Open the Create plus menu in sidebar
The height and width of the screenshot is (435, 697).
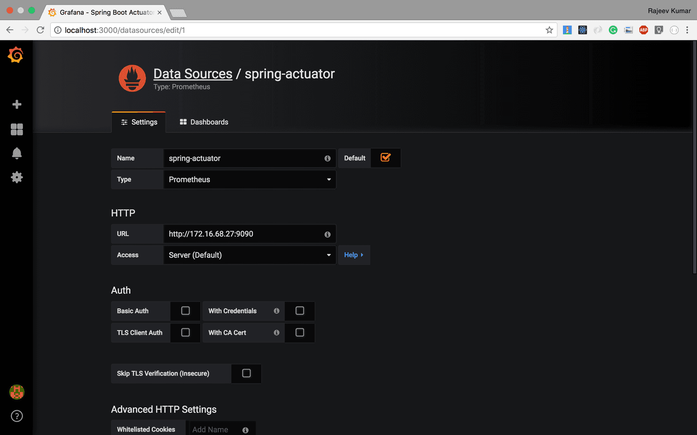click(x=17, y=104)
